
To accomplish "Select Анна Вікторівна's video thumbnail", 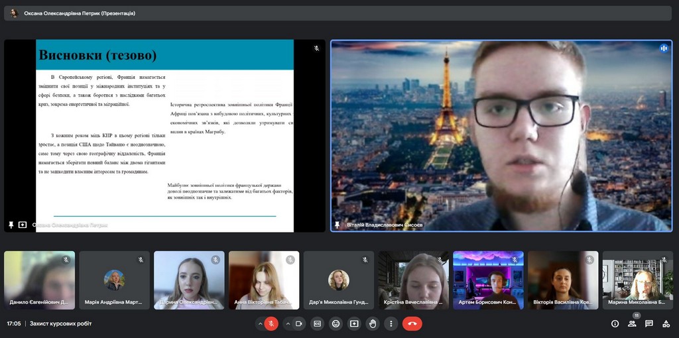I will [x=264, y=280].
